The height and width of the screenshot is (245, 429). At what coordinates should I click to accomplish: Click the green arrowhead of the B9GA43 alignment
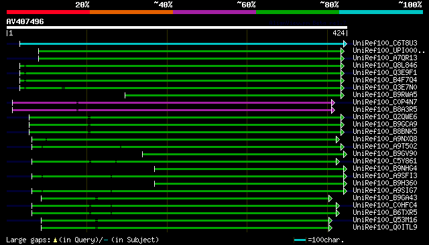coord(330,198)
